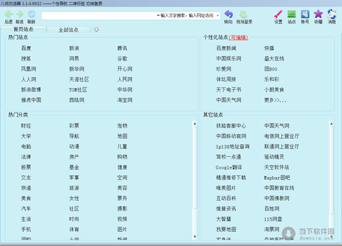This screenshot has height=246, width=342.
Task: Open 铁路客服中心 in other sites
Action: pyautogui.click(x=231, y=126)
